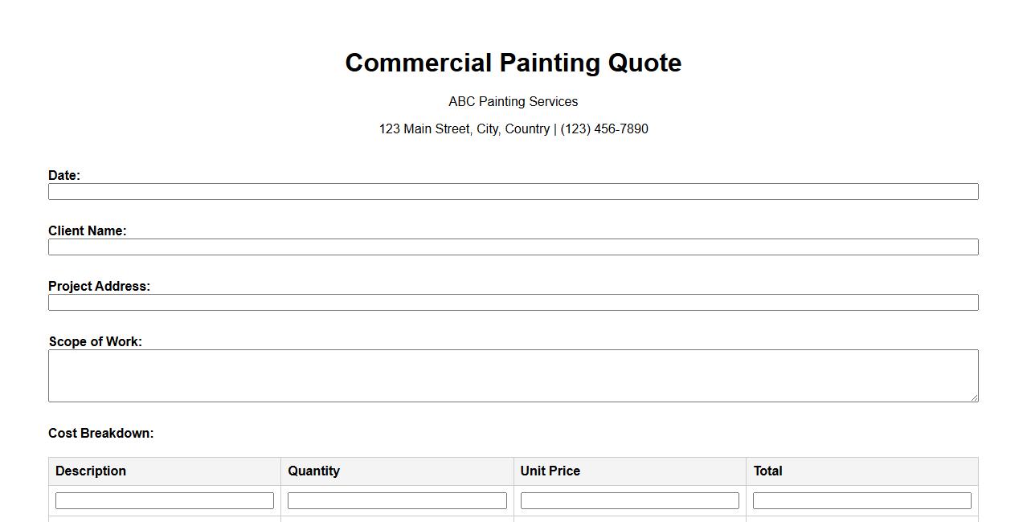Click the Client Name label
The width and height of the screenshot is (1027, 522).
[x=87, y=230]
